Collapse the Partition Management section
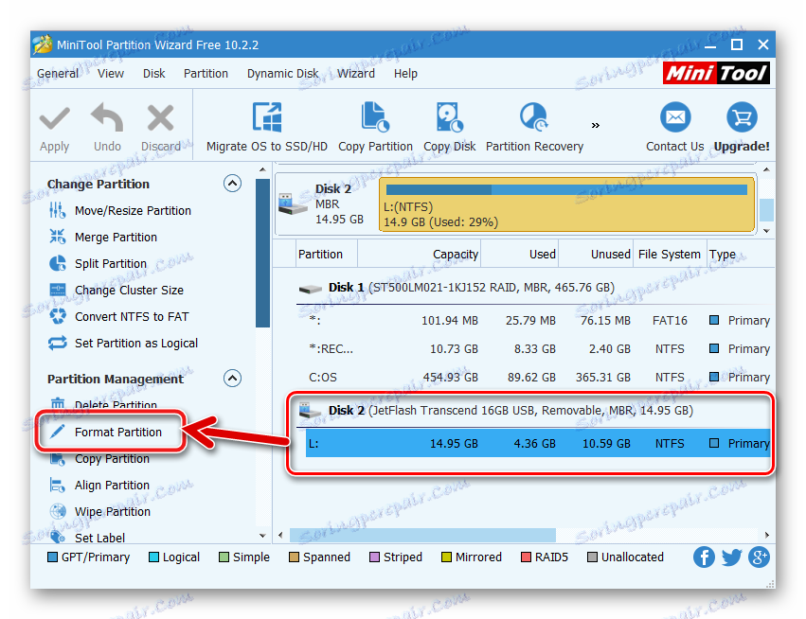Screen dimensions: 806x619 point(232,379)
